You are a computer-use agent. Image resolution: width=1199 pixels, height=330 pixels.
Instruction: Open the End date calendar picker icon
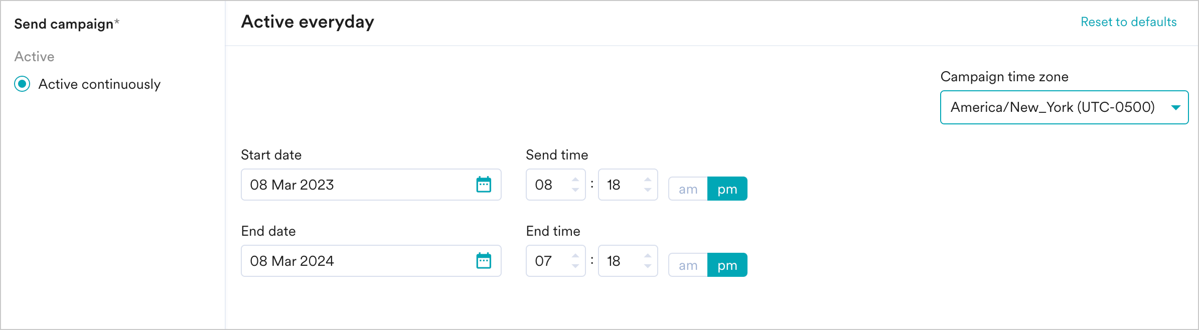tap(484, 261)
